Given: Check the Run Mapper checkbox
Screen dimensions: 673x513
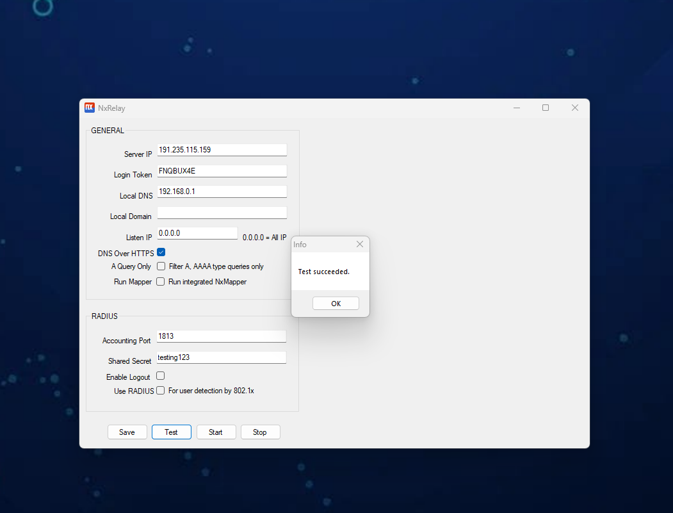Looking at the screenshot, I should [x=161, y=281].
